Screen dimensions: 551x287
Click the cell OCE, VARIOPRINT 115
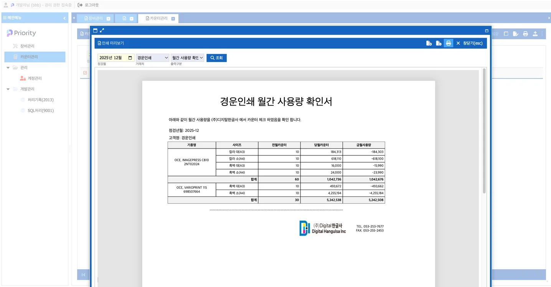click(192, 190)
